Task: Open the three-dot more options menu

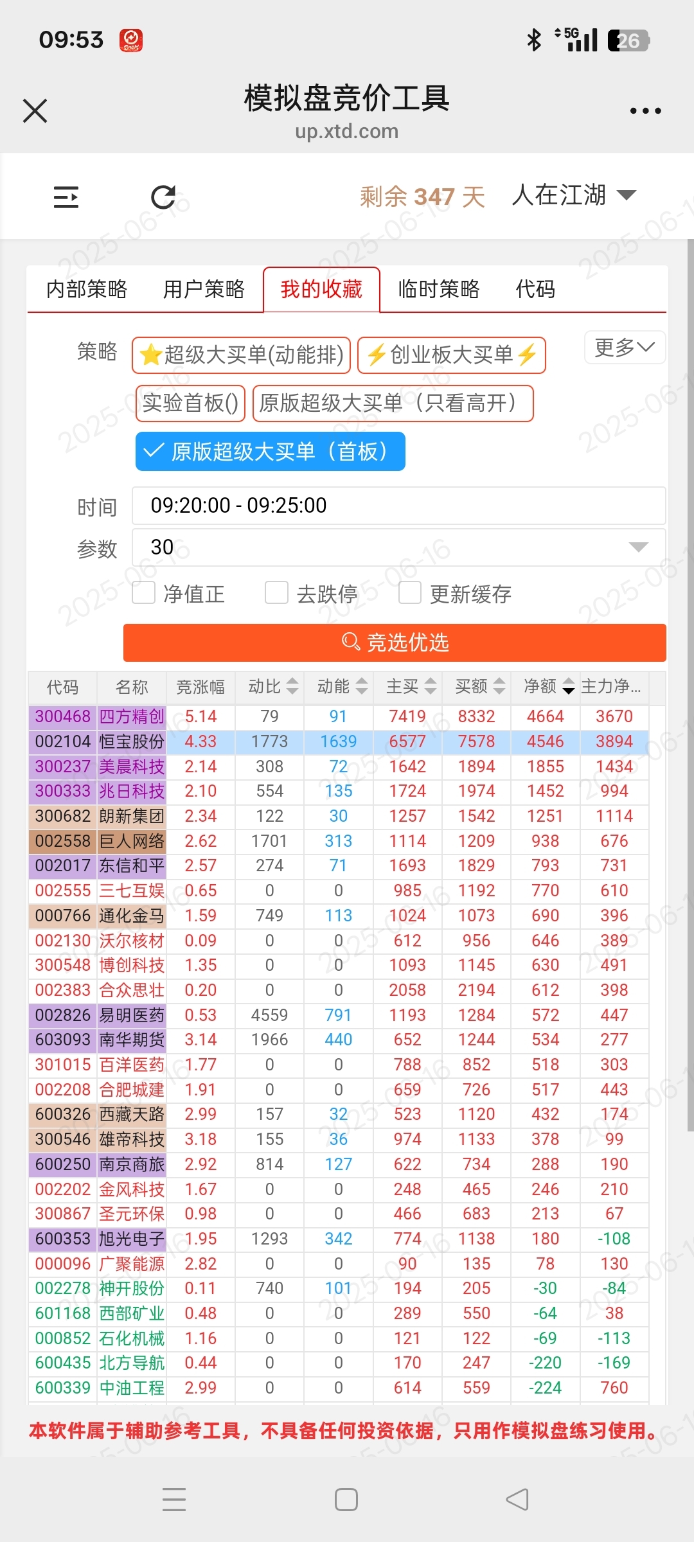Action: (x=645, y=111)
